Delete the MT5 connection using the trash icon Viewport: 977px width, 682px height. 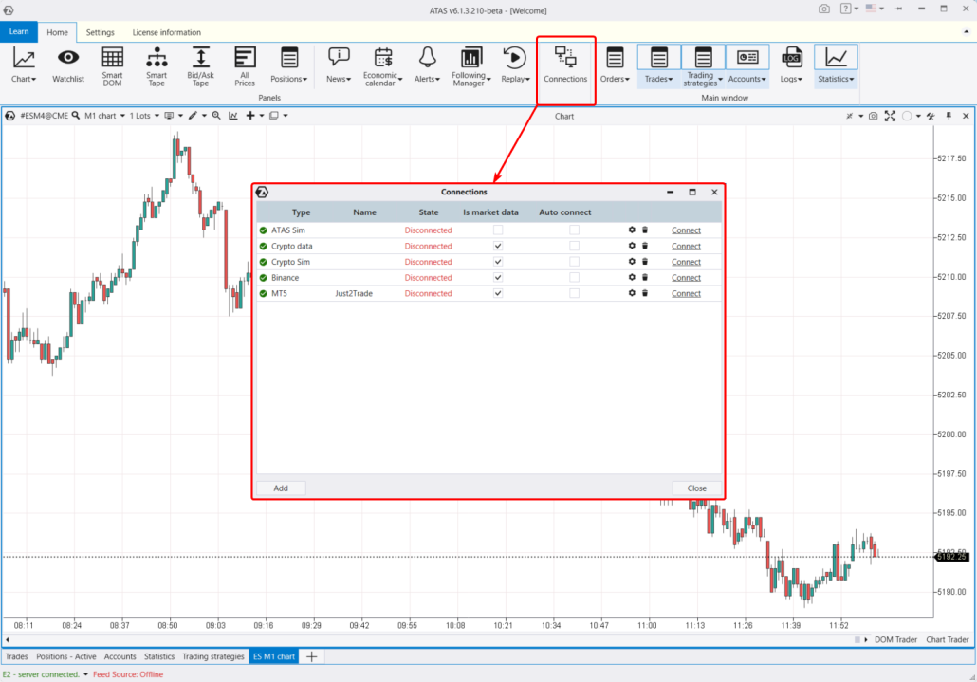click(645, 294)
